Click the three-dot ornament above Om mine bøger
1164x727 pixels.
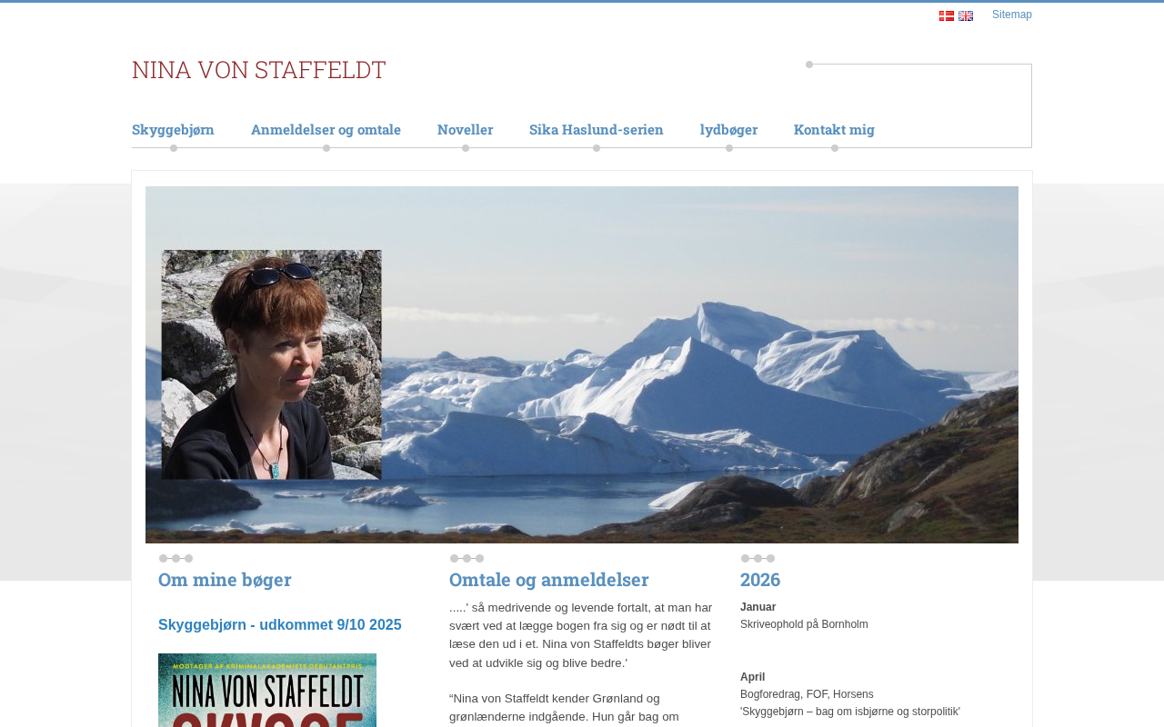(x=176, y=558)
